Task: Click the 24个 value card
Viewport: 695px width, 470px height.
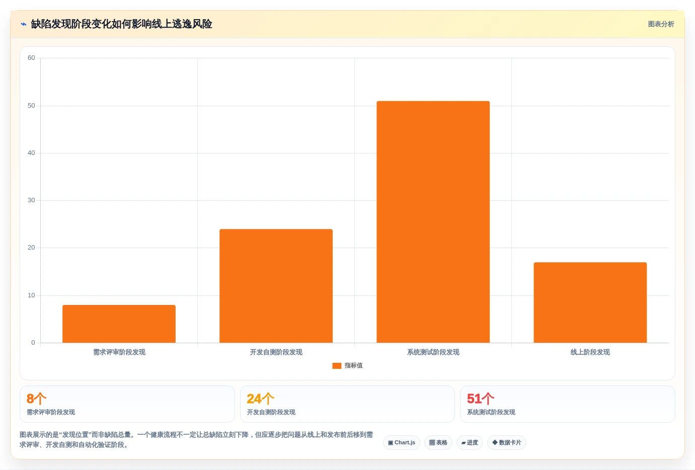Action: pyautogui.click(x=347, y=404)
